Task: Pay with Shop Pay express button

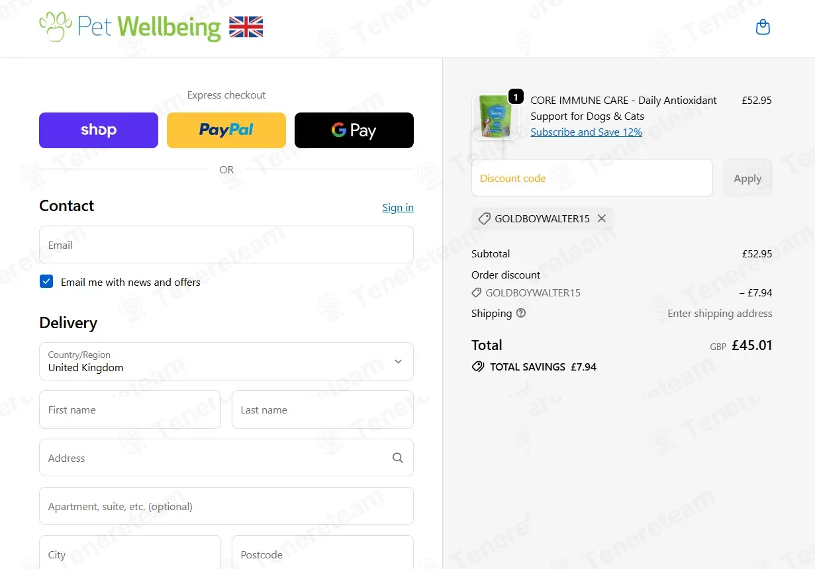Action: (x=99, y=130)
